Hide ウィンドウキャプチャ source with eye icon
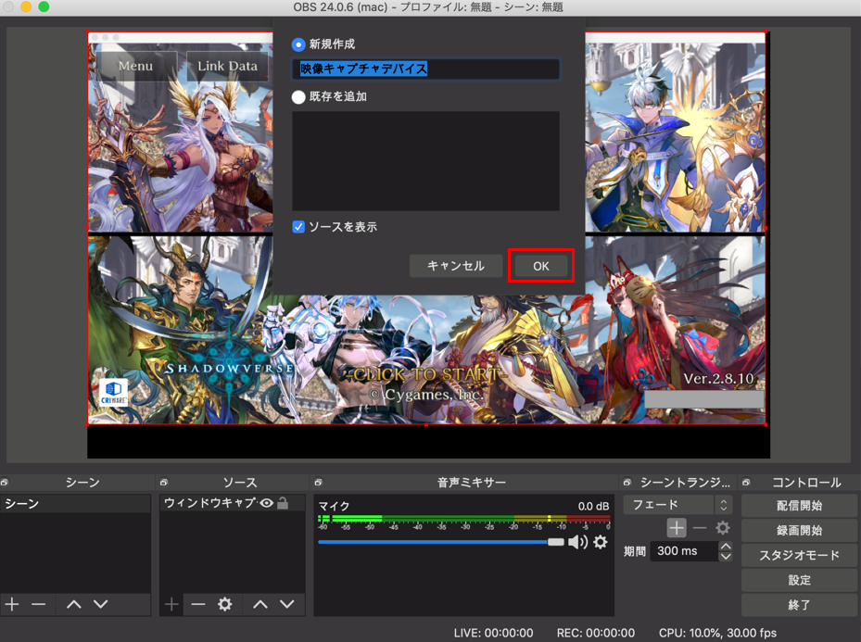Screen dimensions: 861x642 point(267,503)
